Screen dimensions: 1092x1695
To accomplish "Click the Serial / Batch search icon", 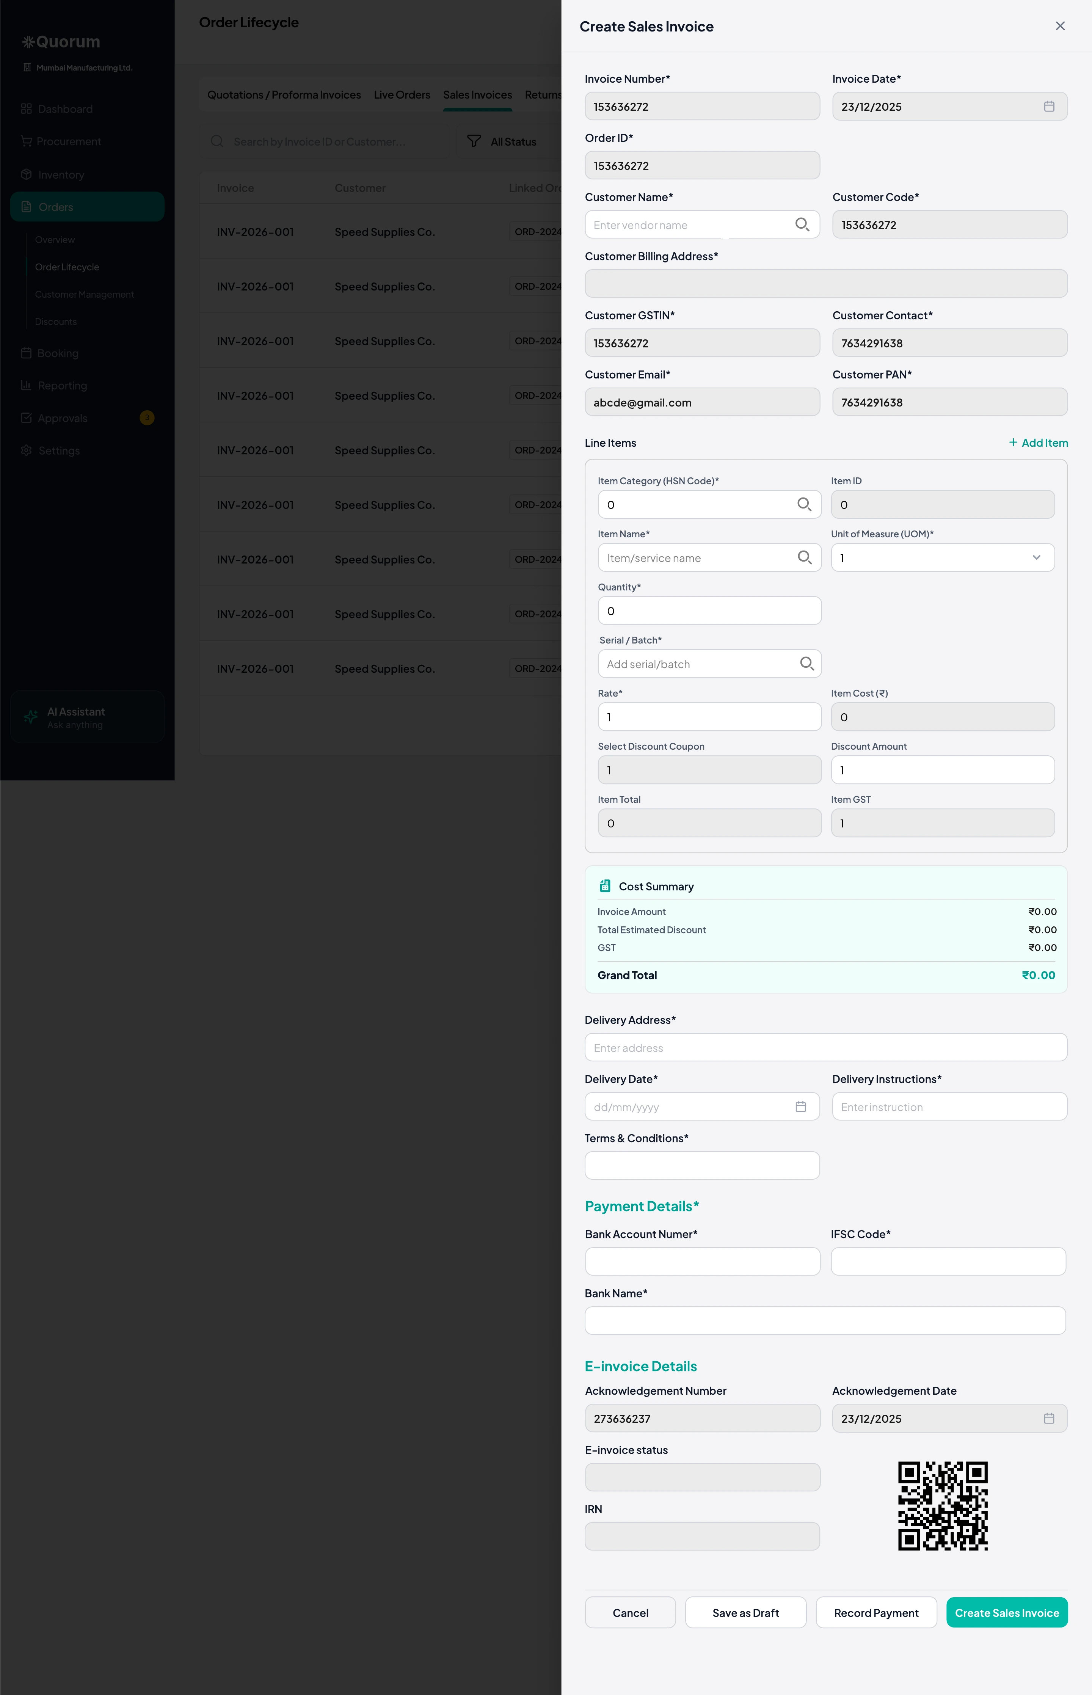I will click(x=806, y=664).
